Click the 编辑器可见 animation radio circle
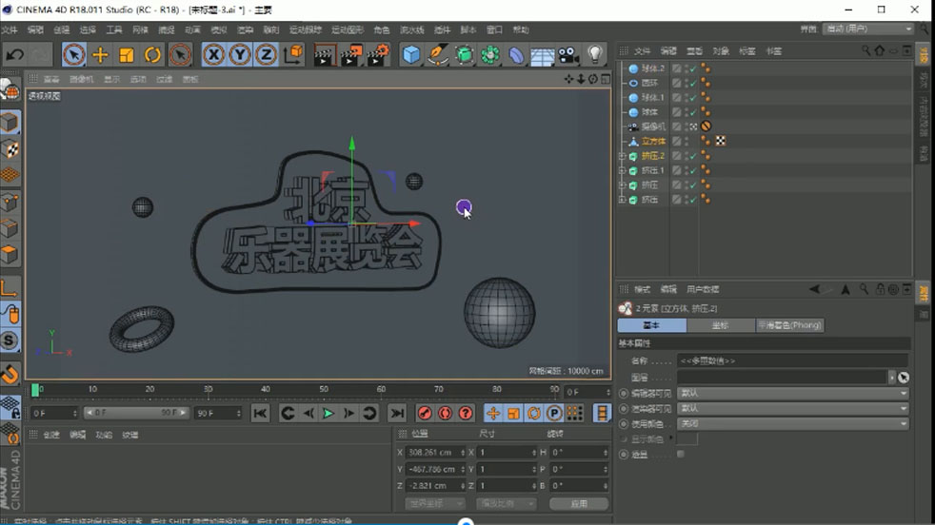 tap(624, 394)
